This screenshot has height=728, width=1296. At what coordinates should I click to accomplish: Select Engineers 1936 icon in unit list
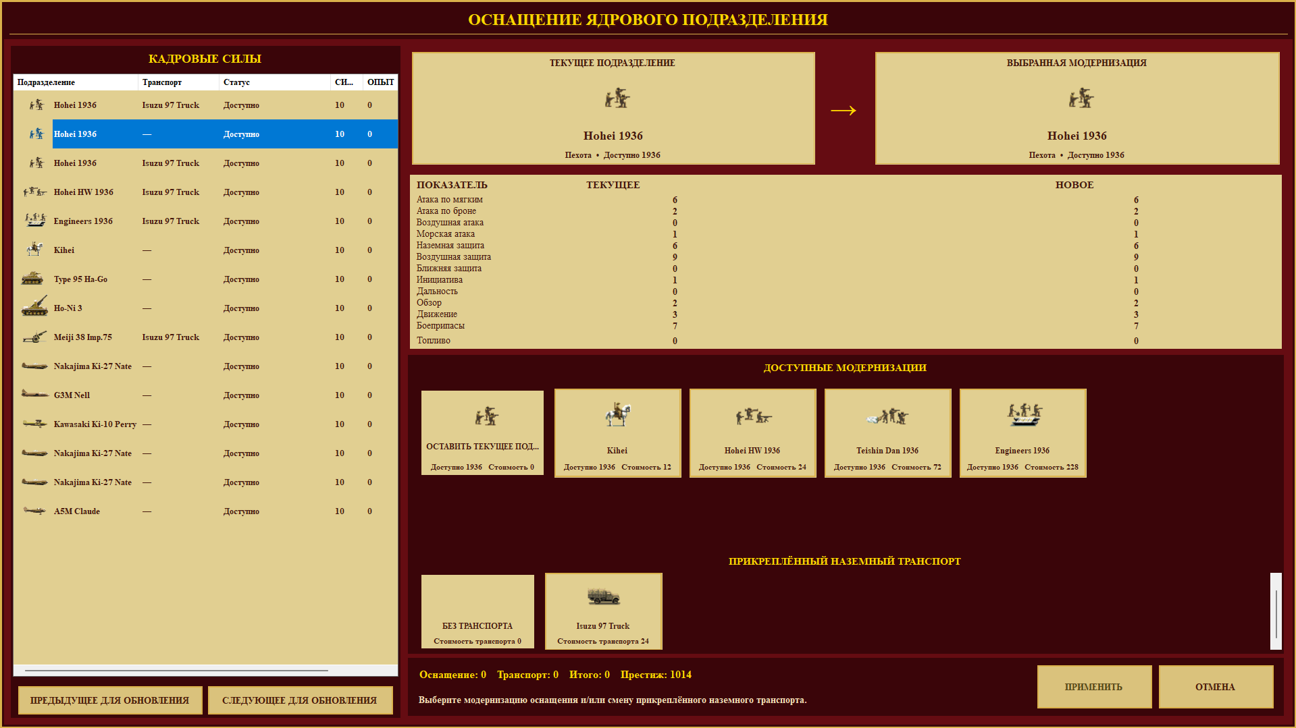click(x=34, y=220)
